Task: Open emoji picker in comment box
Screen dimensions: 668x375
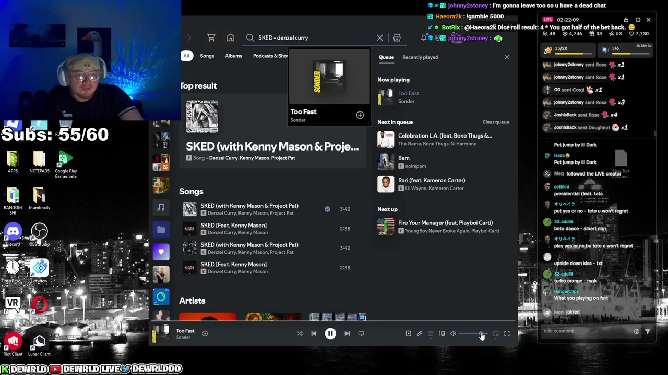Action: point(636,331)
